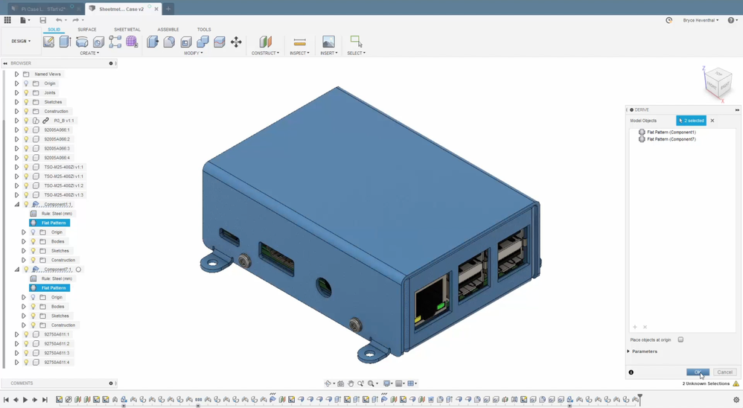Open the Bryce Heventhal account menu
The image size is (743, 408).
pyautogui.click(x=701, y=20)
